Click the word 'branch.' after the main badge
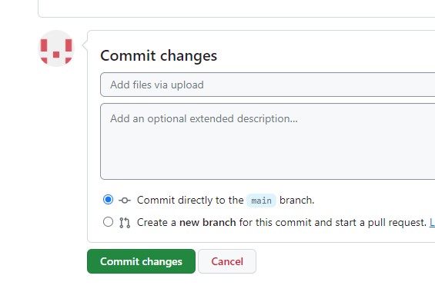435x292 pixels. tap(297, 200)
